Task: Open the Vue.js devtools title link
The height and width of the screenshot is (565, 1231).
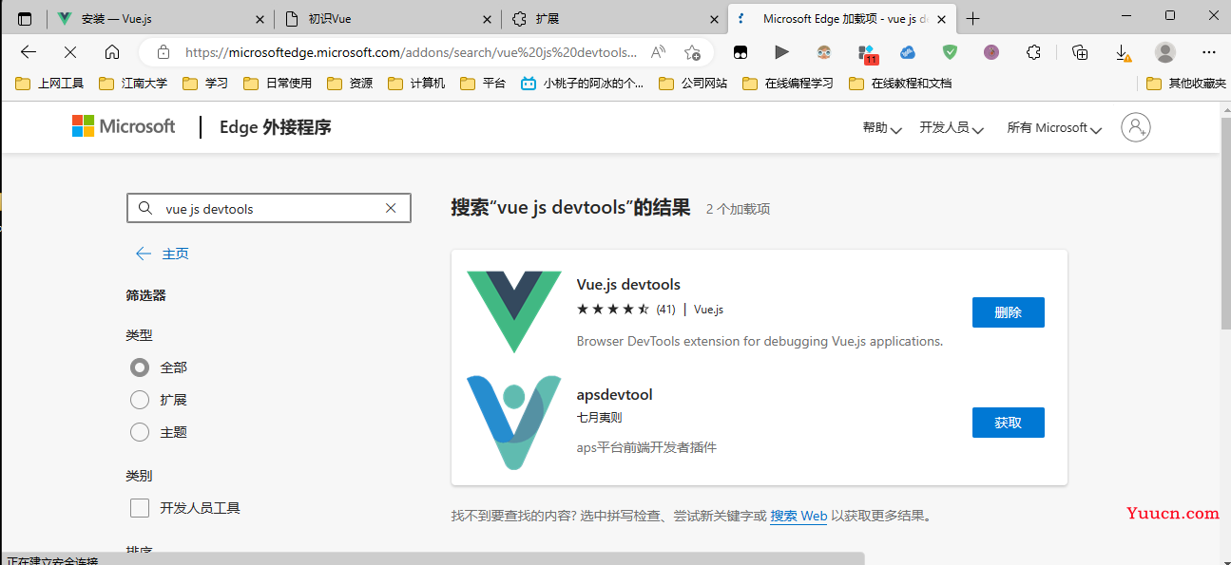Action: (x=628, y=285)
